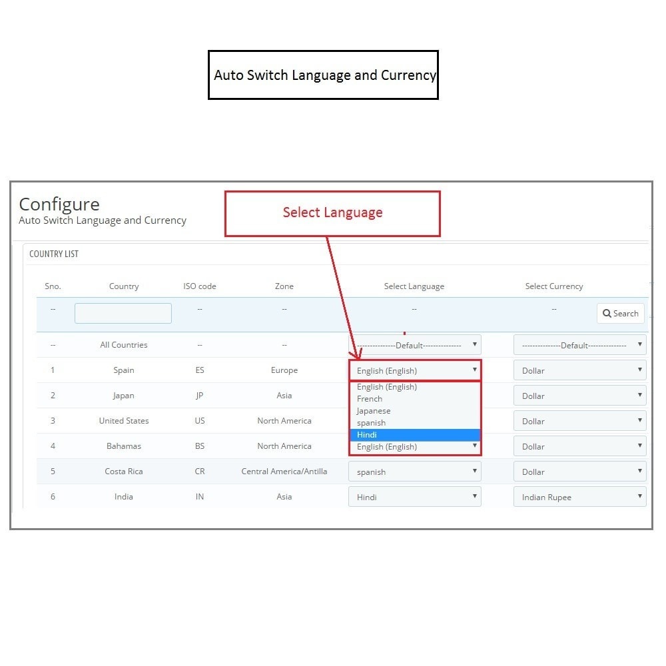Screen dimensions: 666x666
Task: Click the Sno. column header
Action: (x=53, y=286)
